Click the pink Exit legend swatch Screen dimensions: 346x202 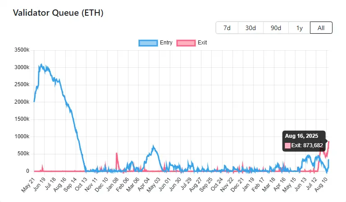click(186, 43)
